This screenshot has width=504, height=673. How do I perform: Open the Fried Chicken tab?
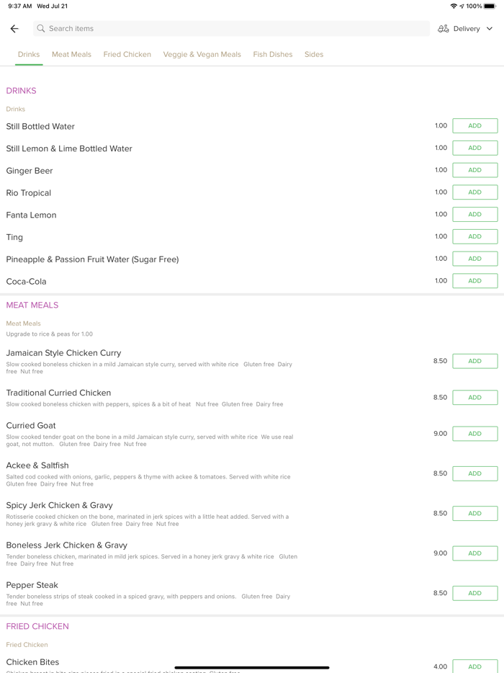[127, 55]
